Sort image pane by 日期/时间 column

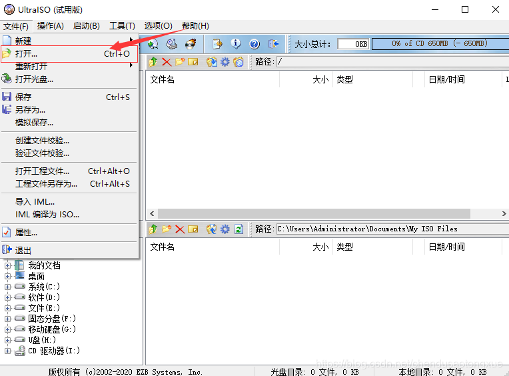click(x=463, y=79)
